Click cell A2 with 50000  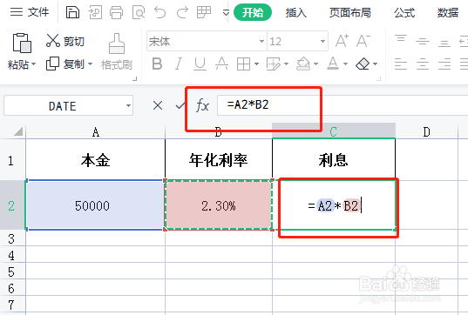pos(95,205)
